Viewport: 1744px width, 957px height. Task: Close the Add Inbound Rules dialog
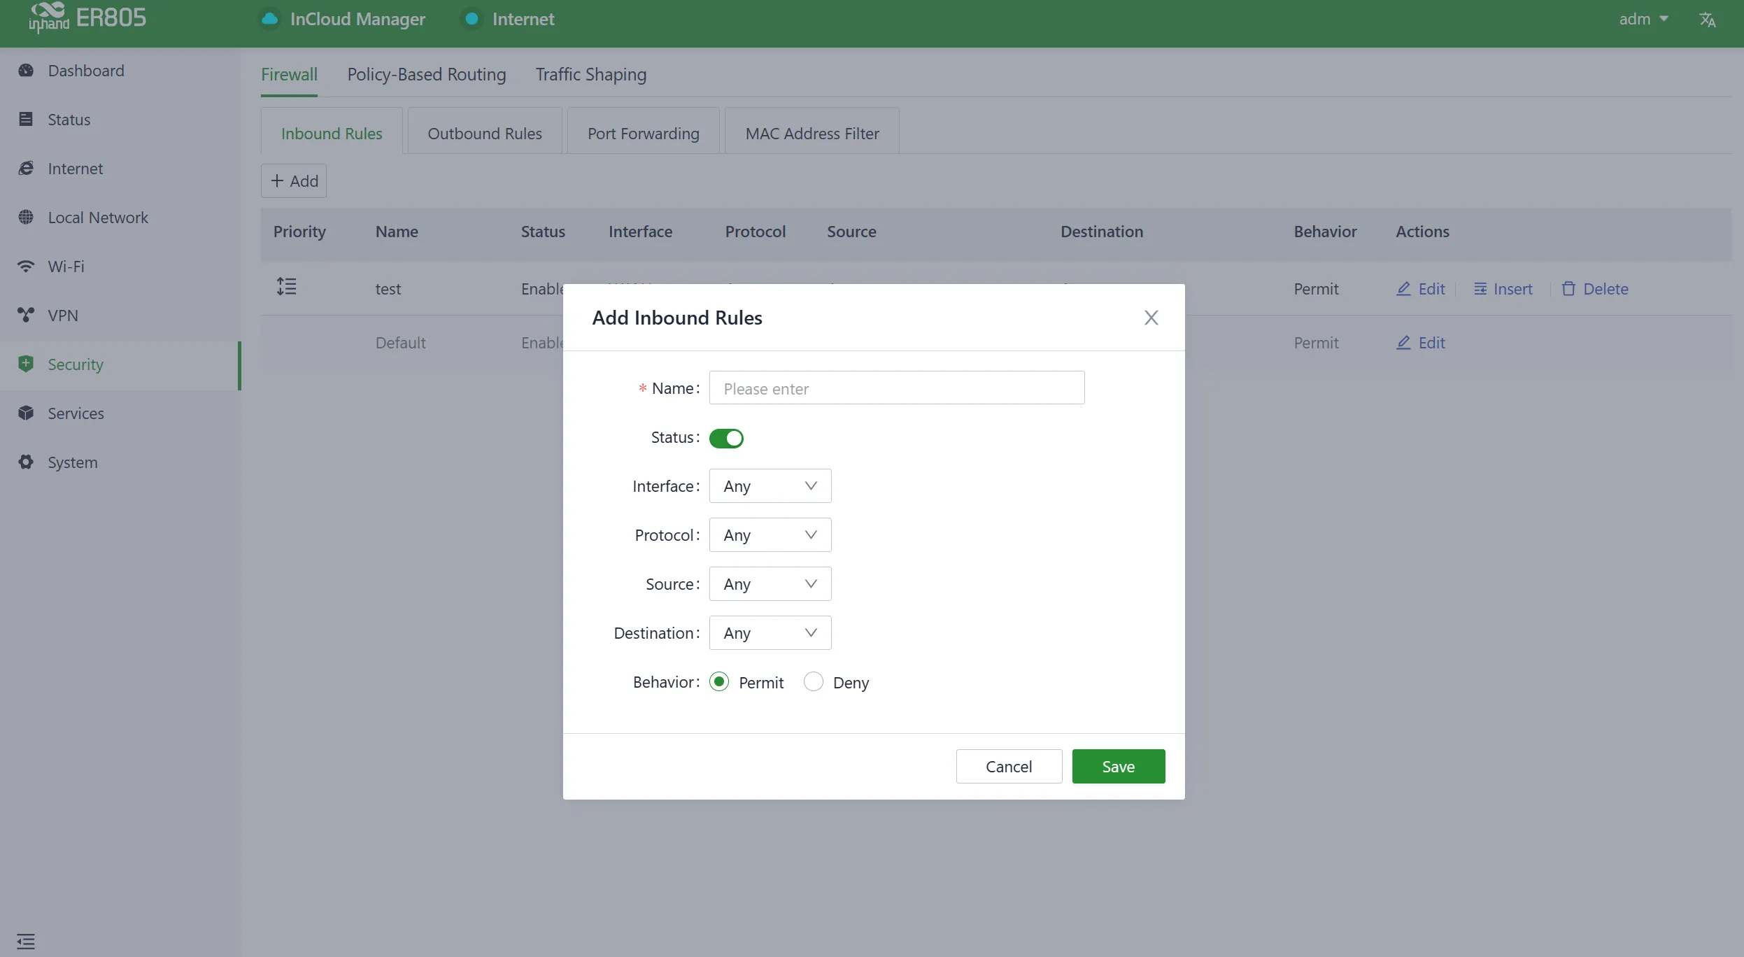1151,318
